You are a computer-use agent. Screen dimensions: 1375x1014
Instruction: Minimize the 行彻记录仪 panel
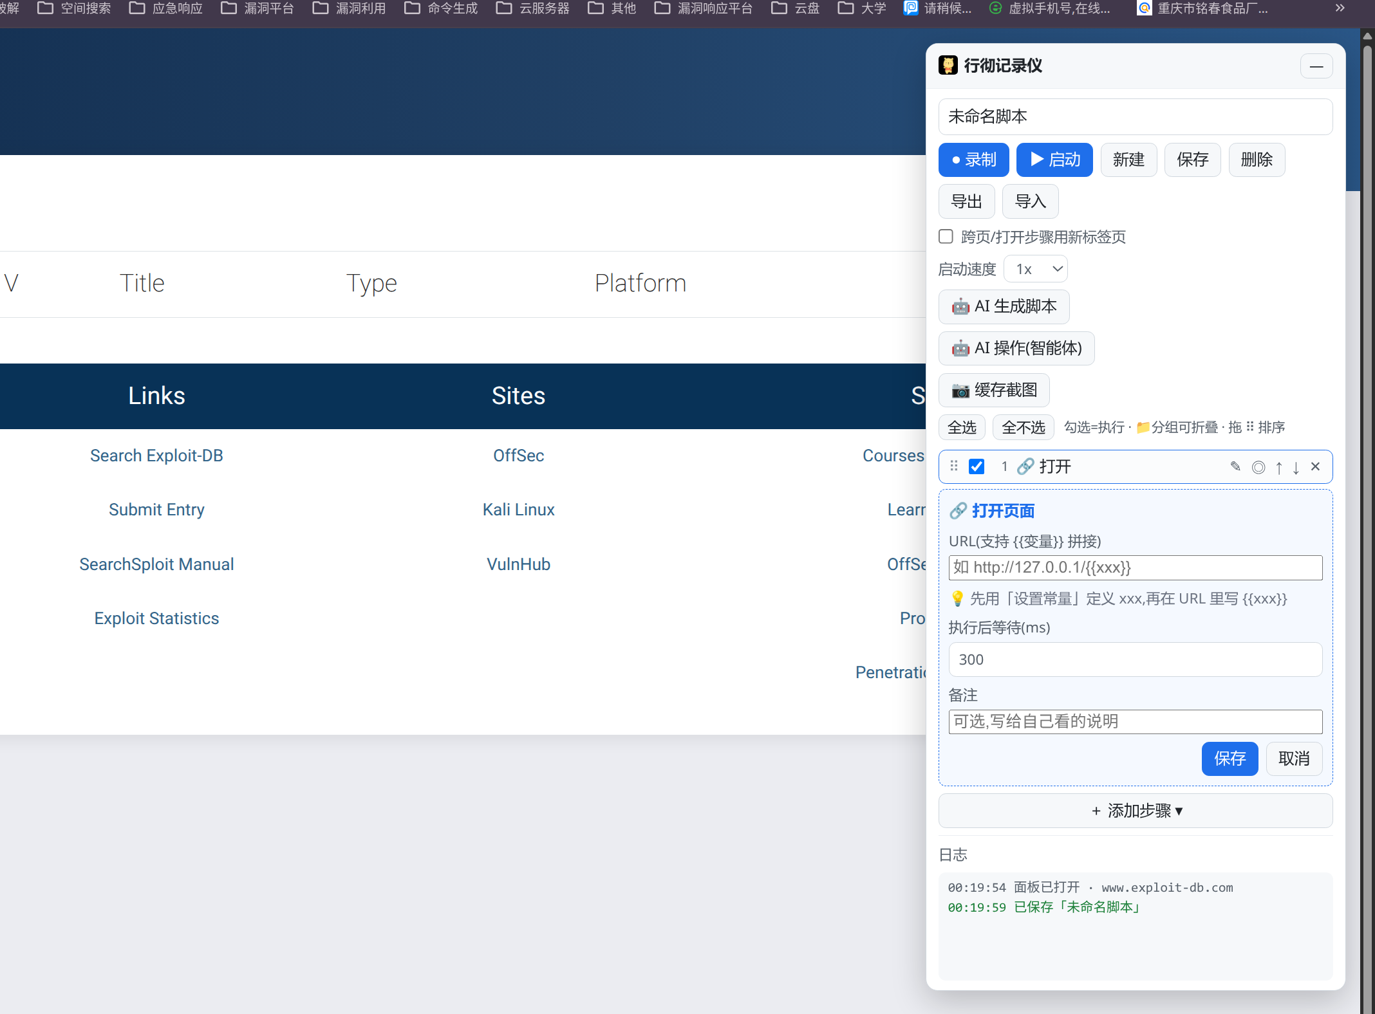pos(1316,66)
